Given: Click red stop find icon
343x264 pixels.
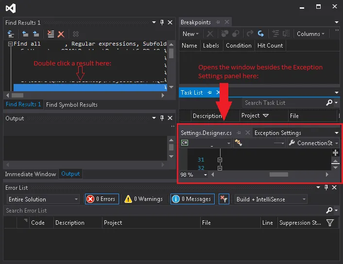Looking at the screenshot, I should [x=61, y=34].
